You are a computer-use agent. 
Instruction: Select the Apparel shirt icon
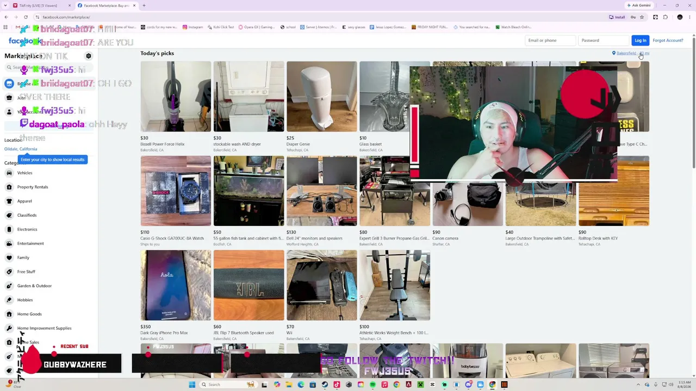[x=9, y=201]
